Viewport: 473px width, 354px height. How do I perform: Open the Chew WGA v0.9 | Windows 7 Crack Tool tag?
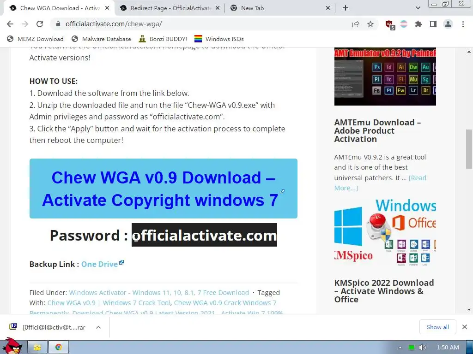point(109,303)
